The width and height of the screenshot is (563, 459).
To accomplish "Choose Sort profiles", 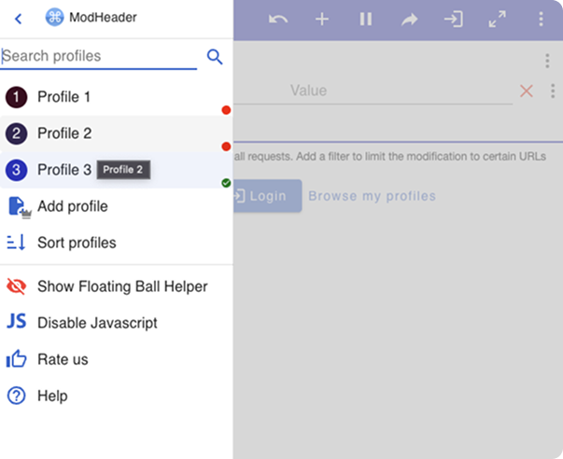I will click(x=117, y=243).
